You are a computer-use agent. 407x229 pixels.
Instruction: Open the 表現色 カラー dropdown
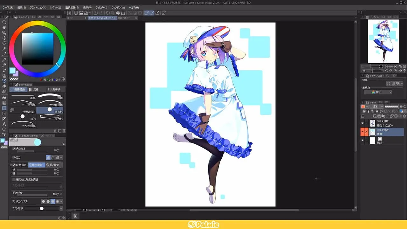point(378,92)
